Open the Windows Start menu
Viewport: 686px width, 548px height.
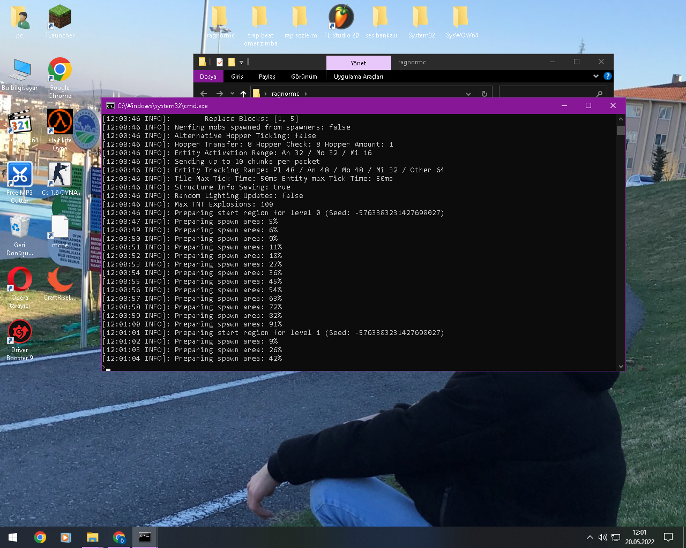[13, 537]
